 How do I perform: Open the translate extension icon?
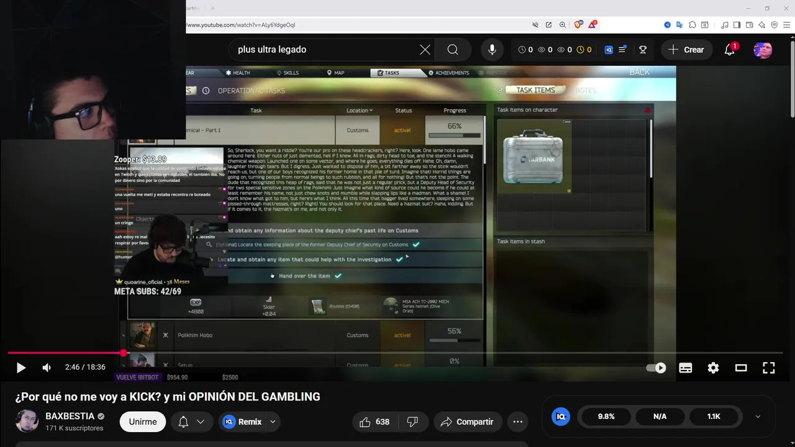(x=679, y=25)
